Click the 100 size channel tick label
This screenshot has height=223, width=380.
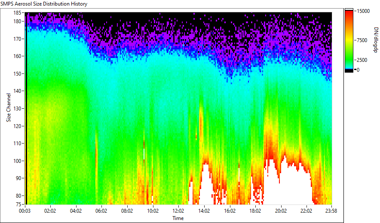click(x=18, y=161)
